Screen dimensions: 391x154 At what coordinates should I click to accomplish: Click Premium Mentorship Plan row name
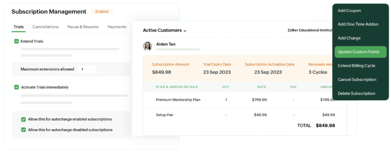(x=178, y=100)
